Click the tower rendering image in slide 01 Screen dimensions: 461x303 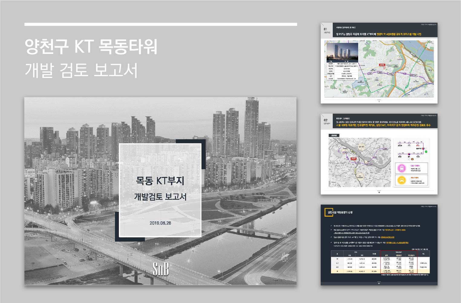[x=342, y=51]
